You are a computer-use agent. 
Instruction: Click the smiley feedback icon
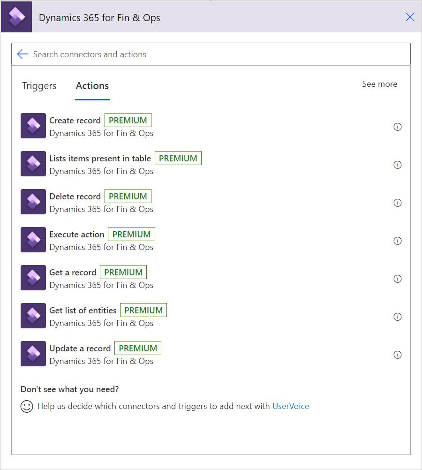click(27, 407)
